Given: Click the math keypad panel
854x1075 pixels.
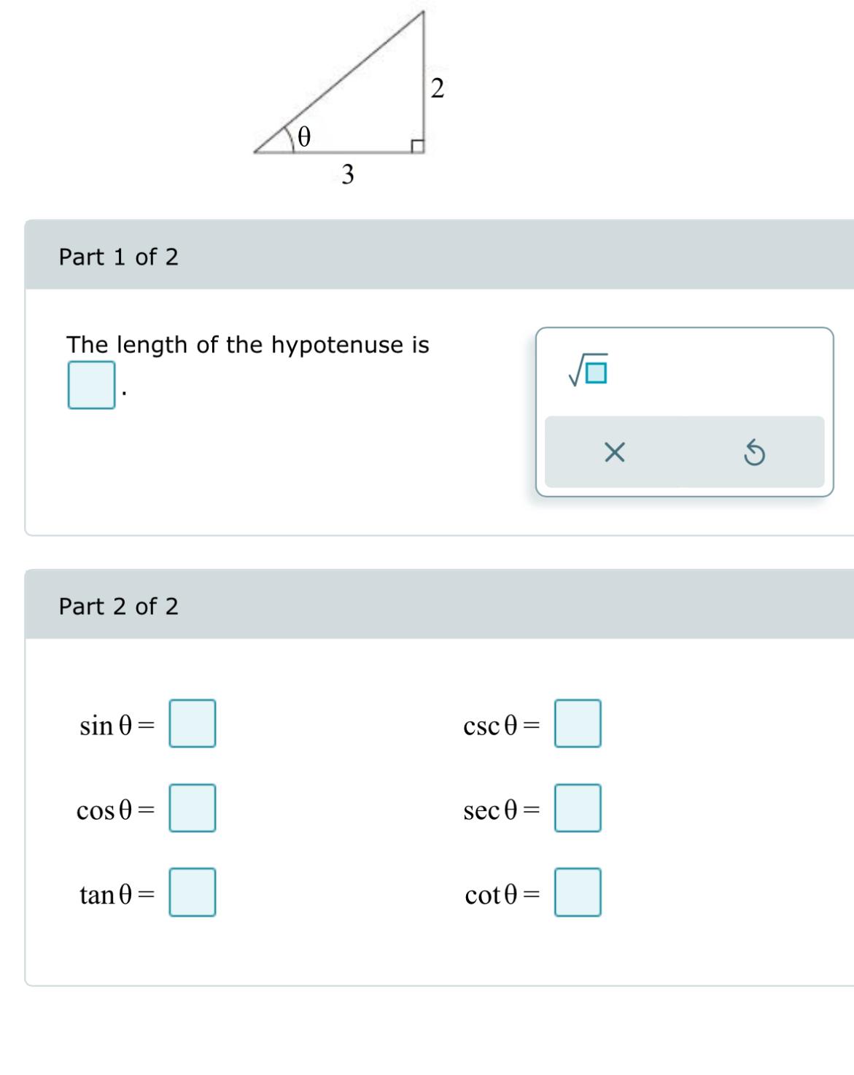Looking at the screenshot, I should point(686,412).
